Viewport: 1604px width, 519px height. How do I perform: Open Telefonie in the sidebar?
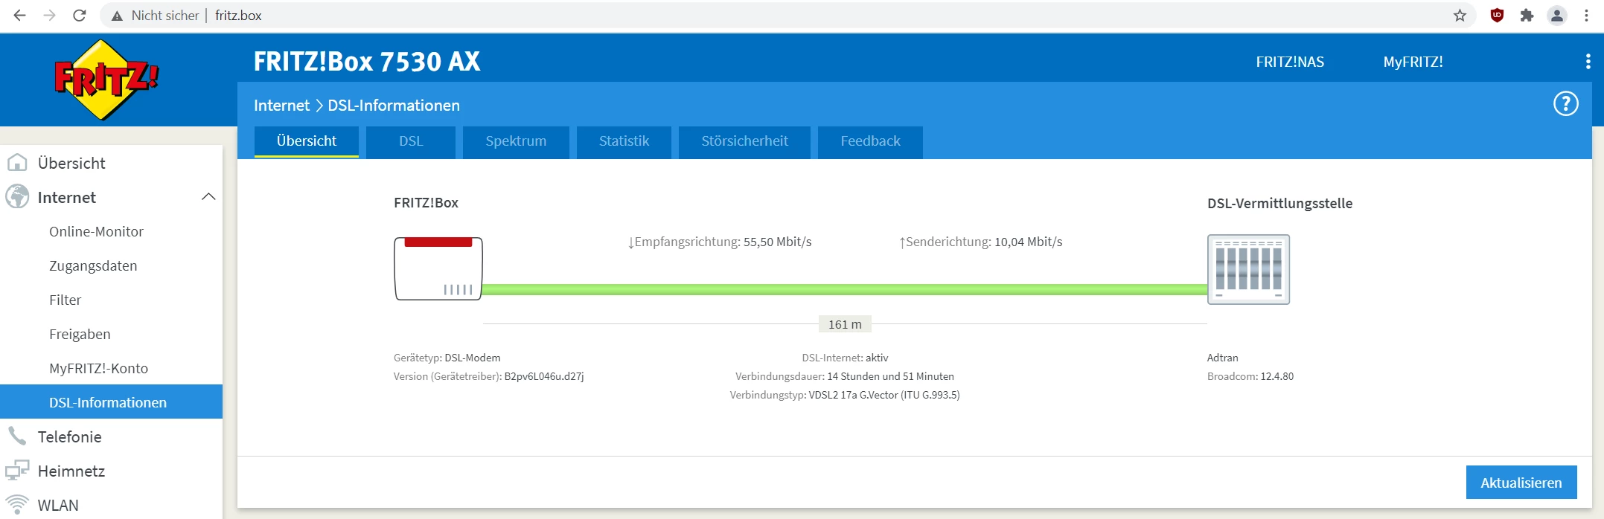(x=112, y=436)
